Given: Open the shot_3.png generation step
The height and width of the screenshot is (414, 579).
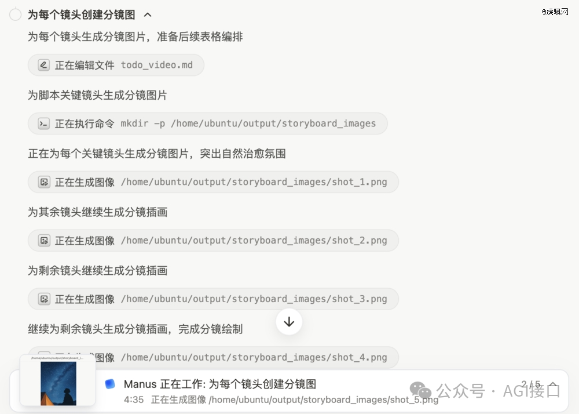Looking at the screenshot, I should click(x=213, y=299).
